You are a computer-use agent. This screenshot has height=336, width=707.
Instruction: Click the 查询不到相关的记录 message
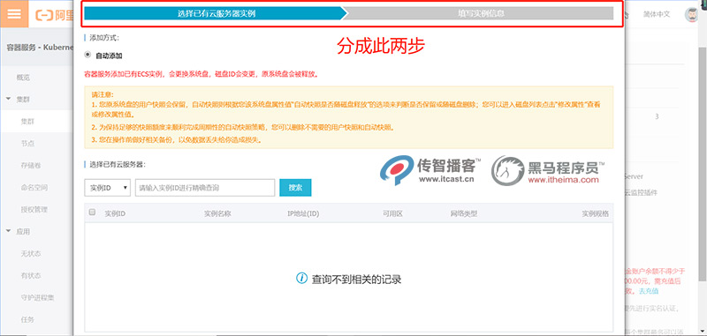click(356, 279)
